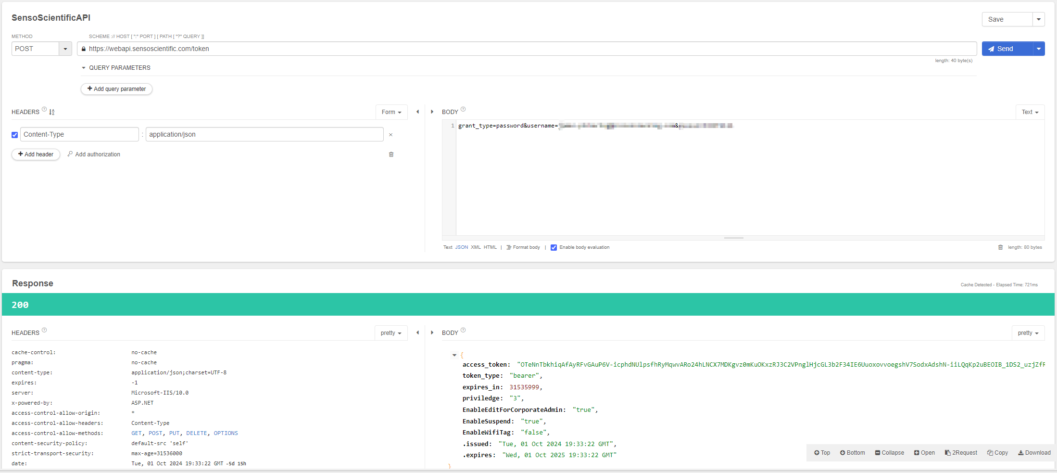The width and height of the screenshot is (1057, 473).
Task: Click Format body
Action: click(x=523, y=247)
